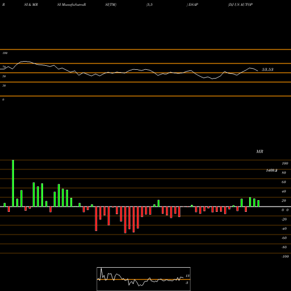Click the mini chart value label 13
Image resolution: width=291 pixels, height=291 pixels.
(187, 276)
